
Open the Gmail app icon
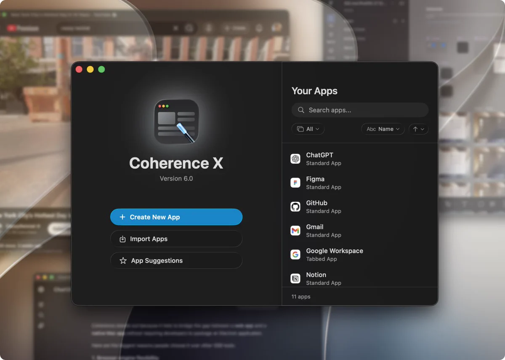click(x=295, y=231)
